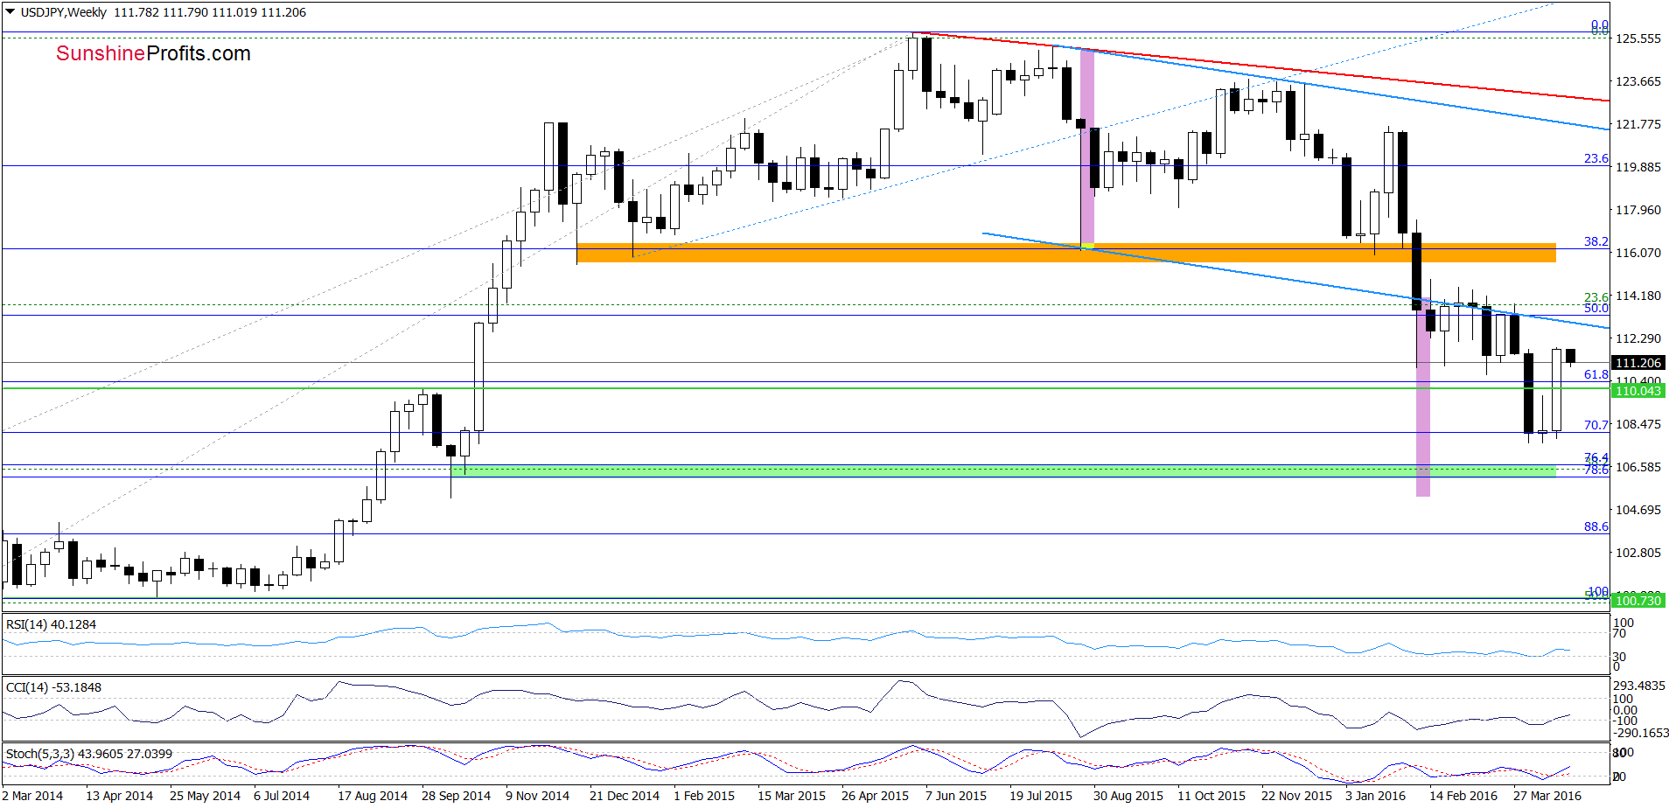The image size is (1669, 808).
Task: Click the 3 Jan 2016 date label
Action: [x=1375, y=796]
